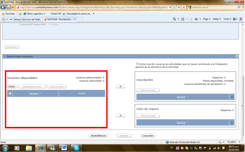This screenshot has height=152, width=245.
Task: Check the Omita inscribir usuarios checkbox
Action: pos(137,64)
